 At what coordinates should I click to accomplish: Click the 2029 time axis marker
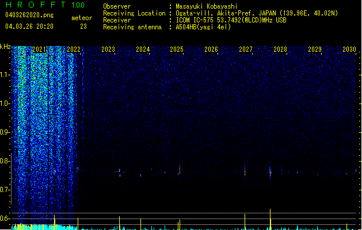click(x=315, y=49)
